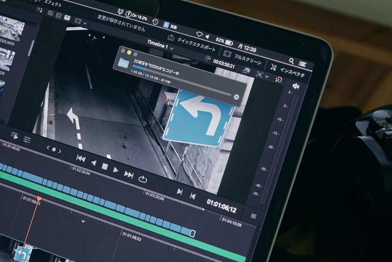Jump to next marker with right chevron
Image resolution: width=392 pixels, height=262 pixels.
pos(60,151)
